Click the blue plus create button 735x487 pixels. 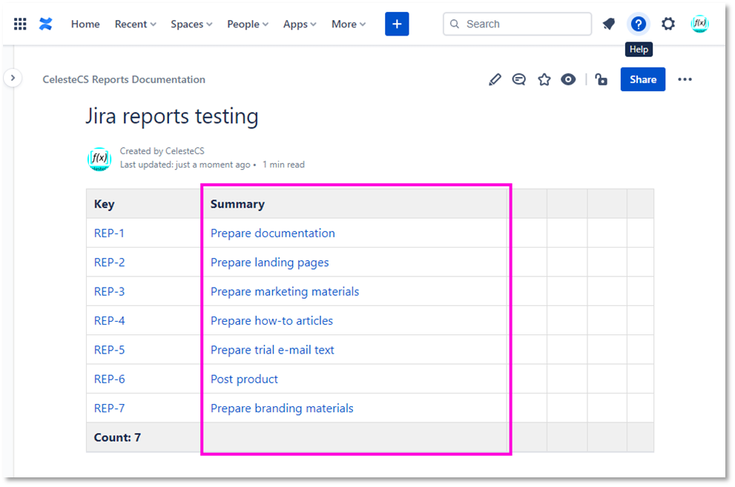[x=397, y=24]
